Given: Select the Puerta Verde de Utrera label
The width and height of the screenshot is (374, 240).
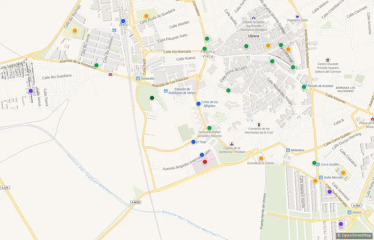Looking at the screenshot, I should click(x=263, y=211).
